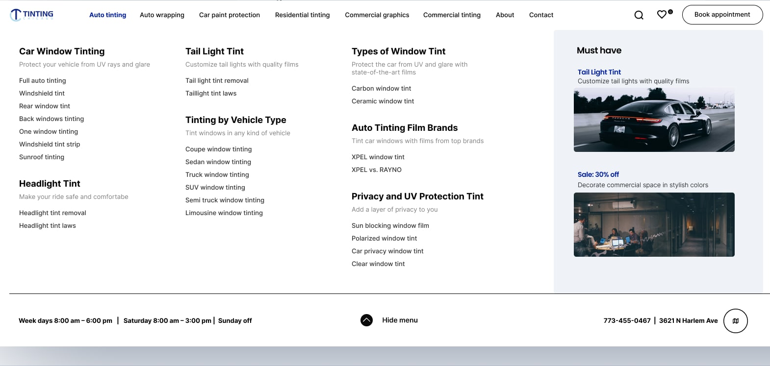The image size is (770, 366).
Task: Open the tail light car thumbnail
Action: (654, 120)
